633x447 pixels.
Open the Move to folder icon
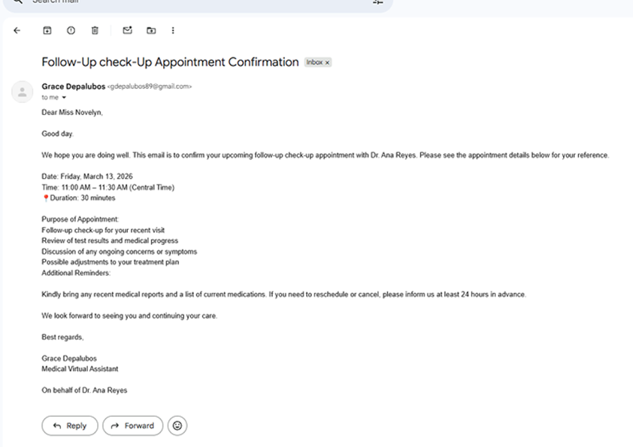pyautogui.click(x=151, y=30)
